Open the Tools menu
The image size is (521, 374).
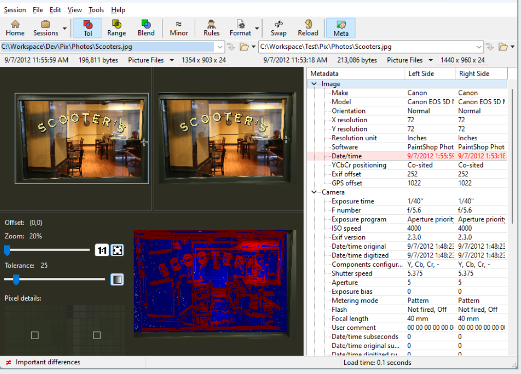(x=96, y=10)
